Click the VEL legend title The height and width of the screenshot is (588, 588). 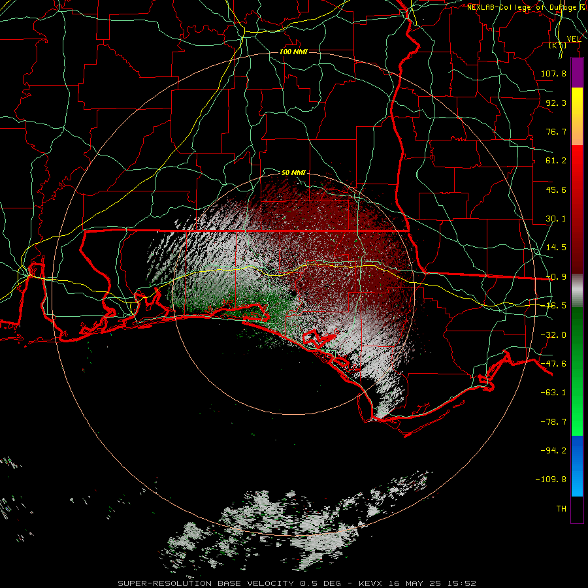coord(574,39)
